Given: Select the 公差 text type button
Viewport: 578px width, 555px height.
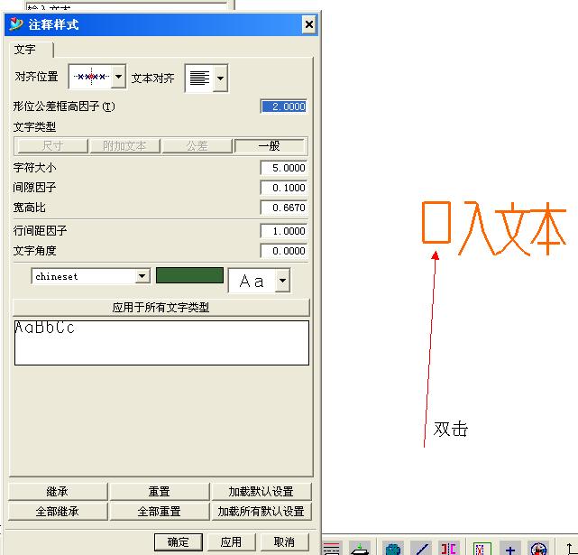Looking at the screenshot, I should (x=197, y=146).
